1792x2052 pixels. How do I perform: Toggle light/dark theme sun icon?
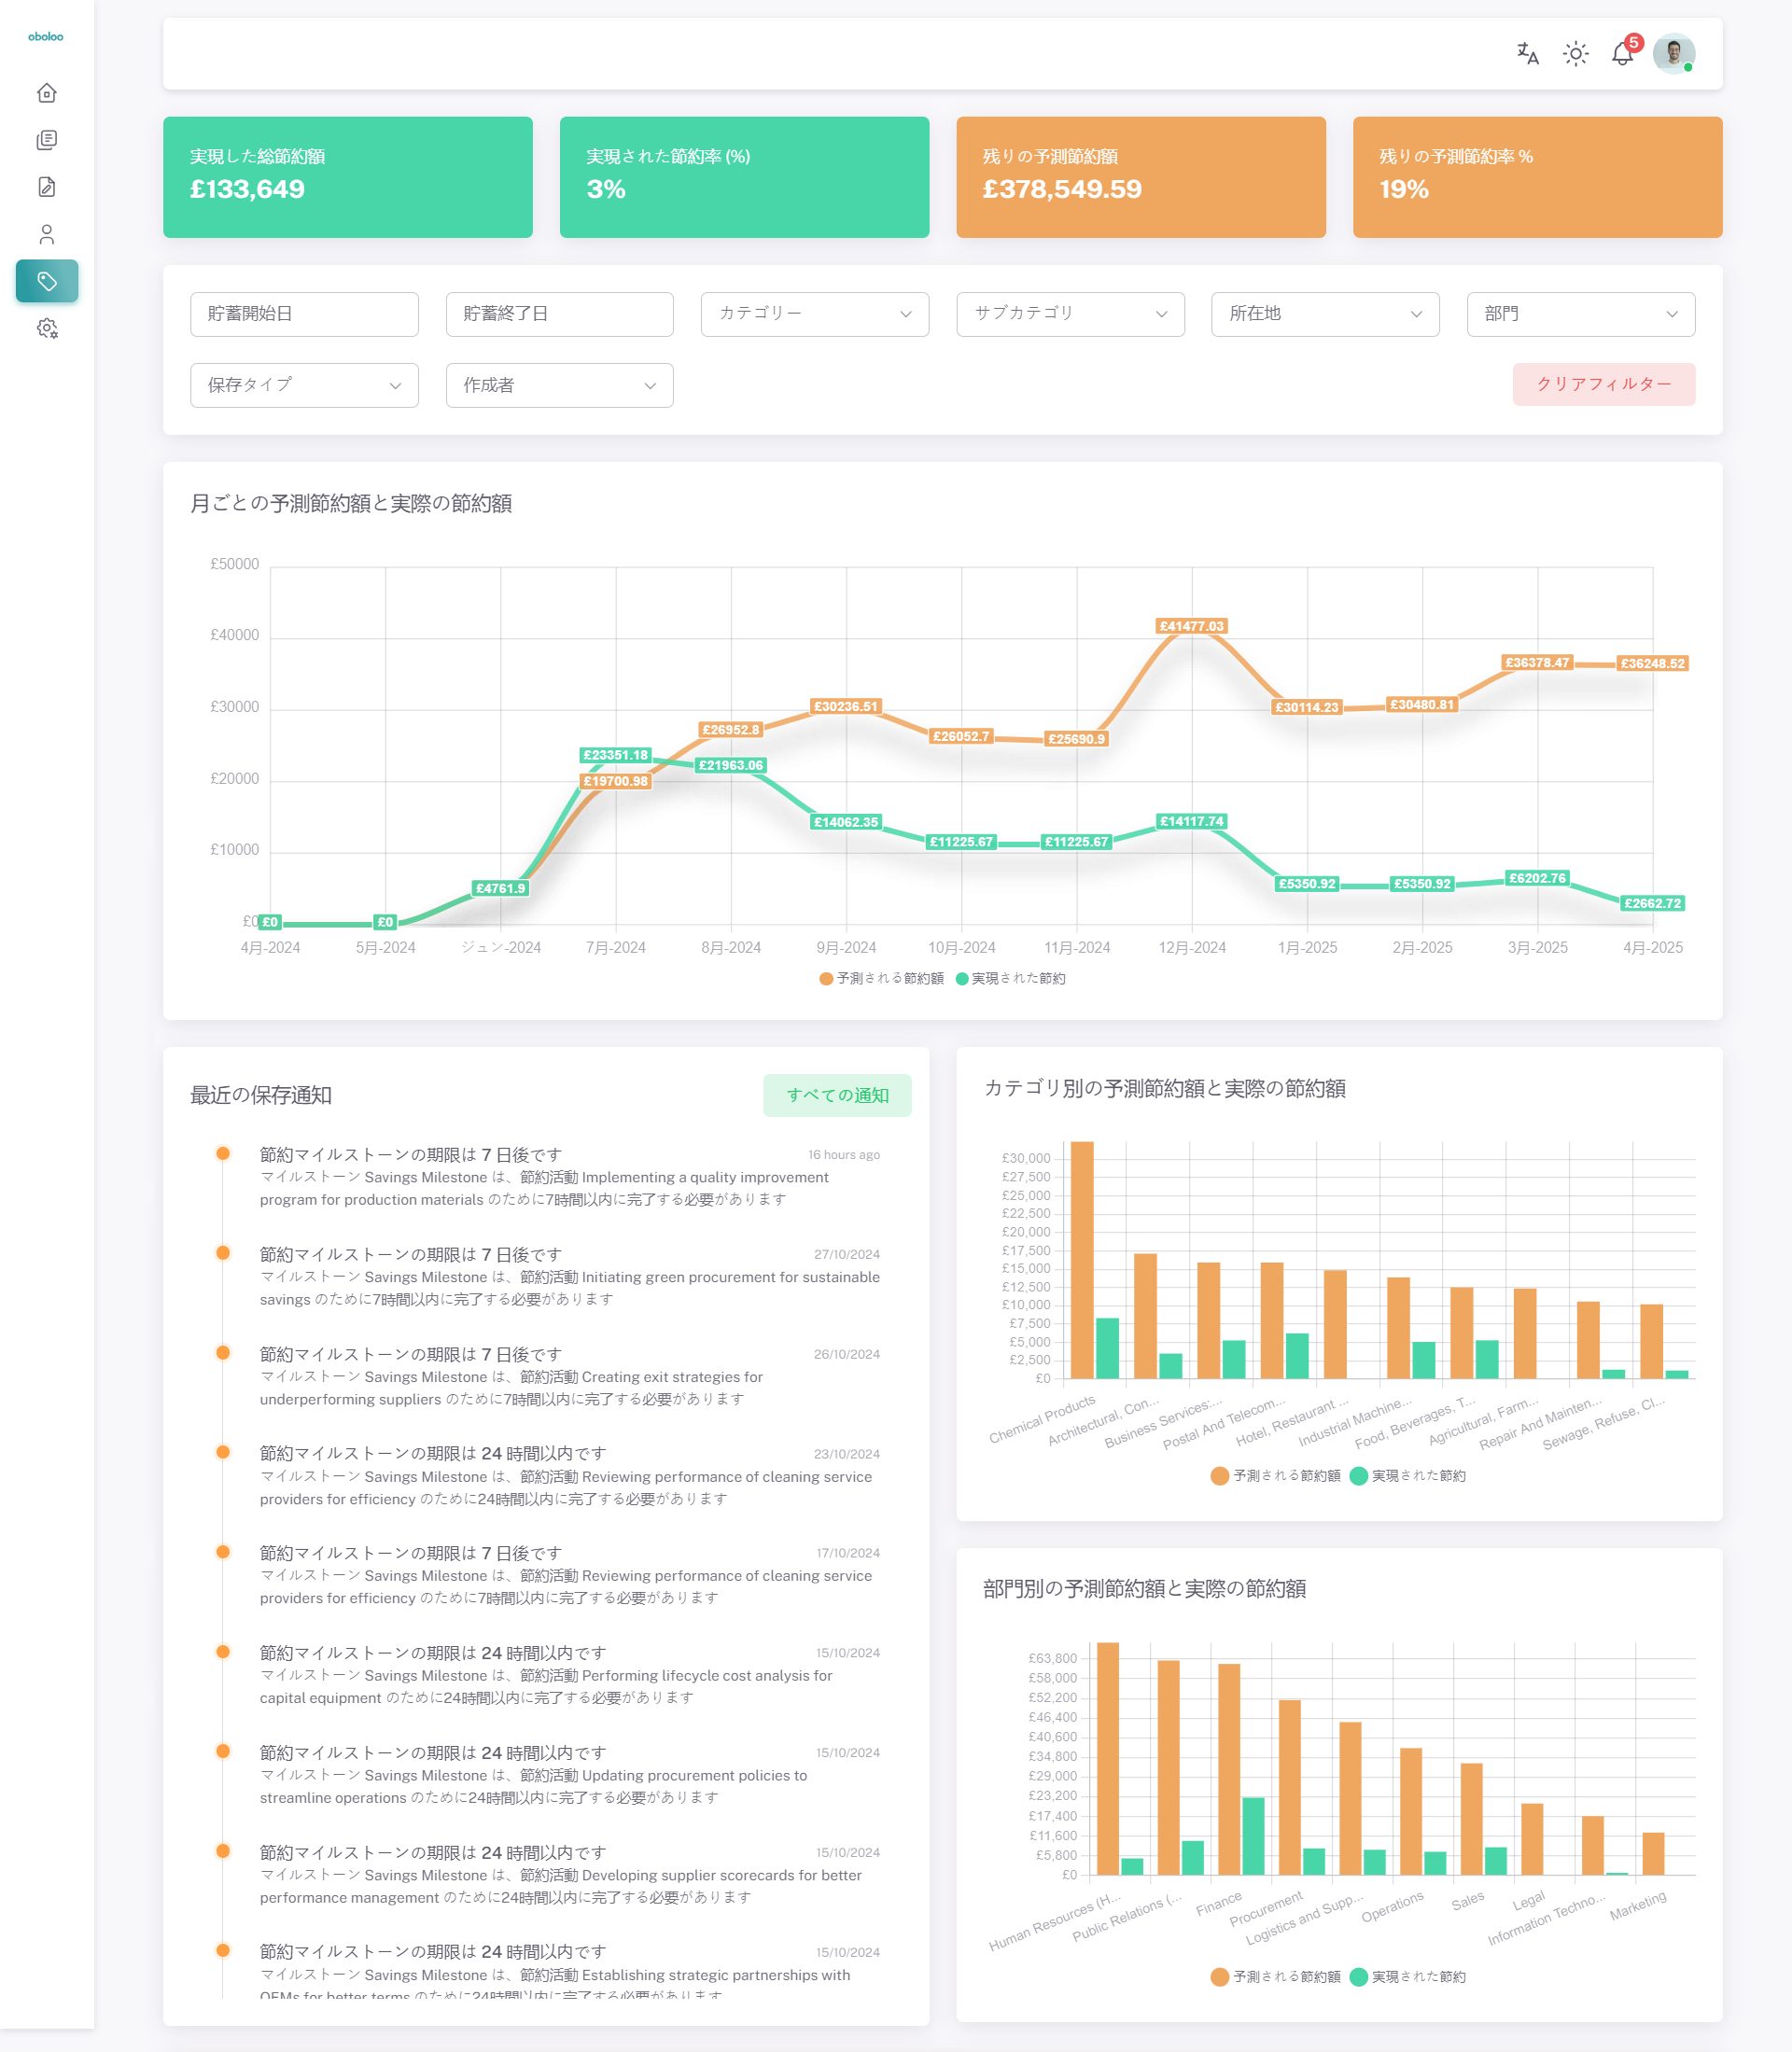tap(1575, 54)
